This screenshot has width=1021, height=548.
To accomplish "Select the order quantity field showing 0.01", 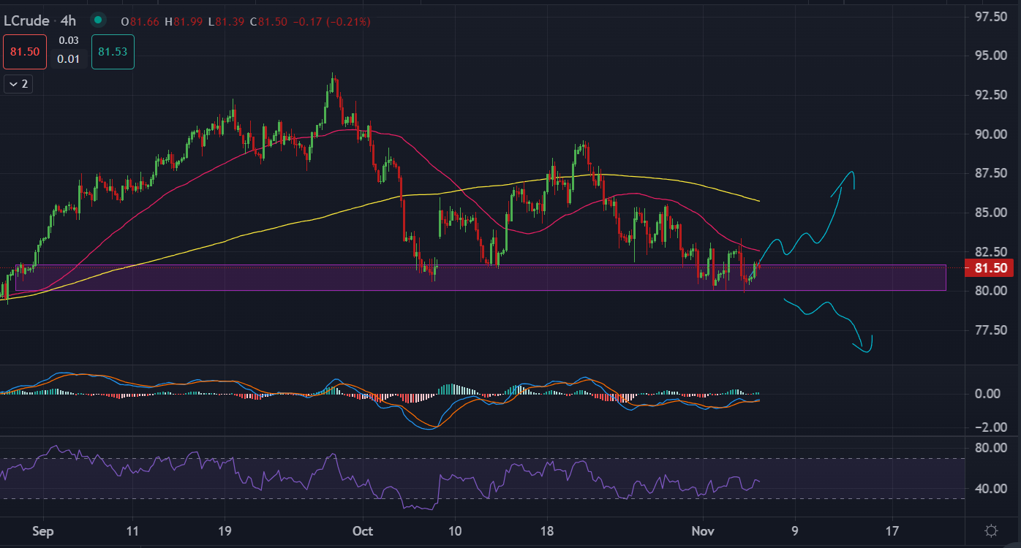I will pyautogui.click(x=69, y=59).
